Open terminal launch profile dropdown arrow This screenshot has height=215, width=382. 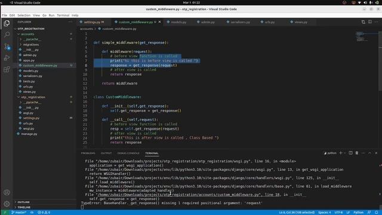tap(345, 153)
